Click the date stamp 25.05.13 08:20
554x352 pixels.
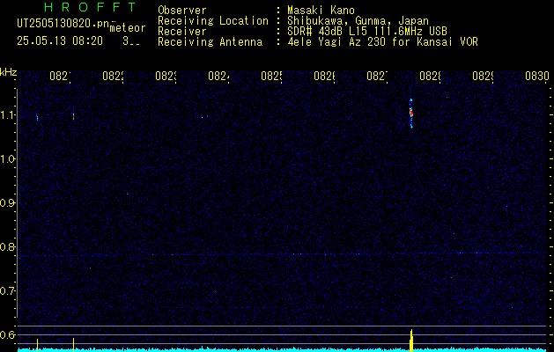60,41
